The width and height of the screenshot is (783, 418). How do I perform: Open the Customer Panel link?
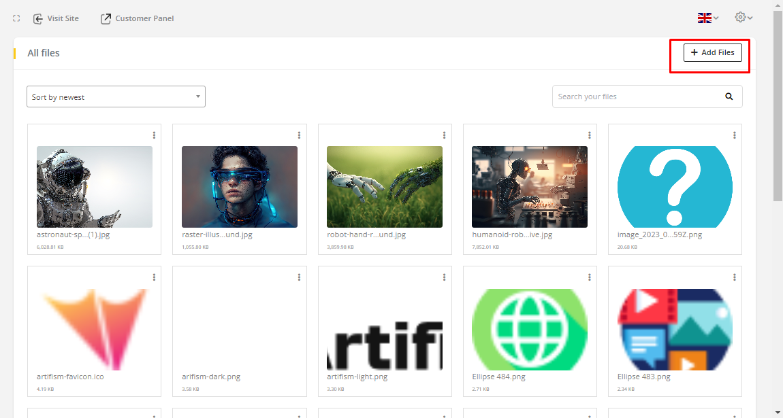pyautogui.click(x=137, y=18)
